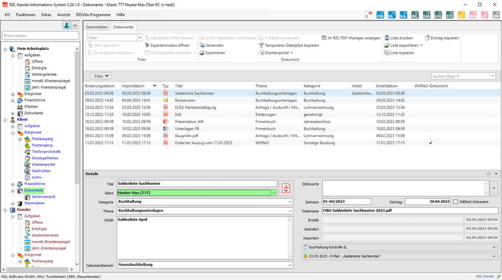Switch to the Stammdaten tab

click(97, 27)
